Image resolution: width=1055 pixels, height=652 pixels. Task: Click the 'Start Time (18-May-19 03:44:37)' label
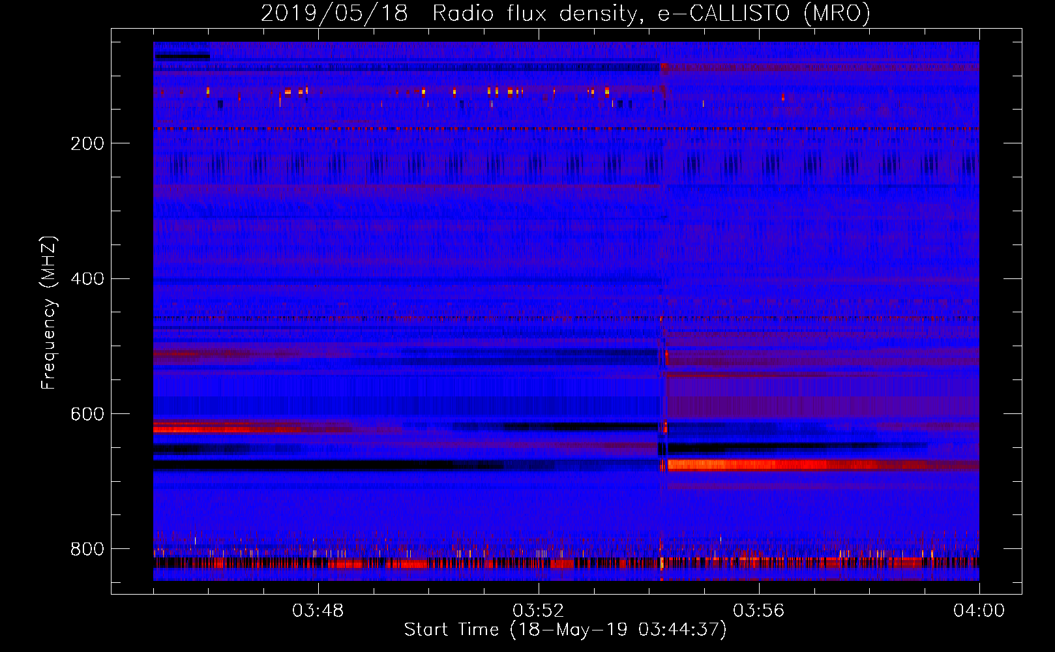565,630
